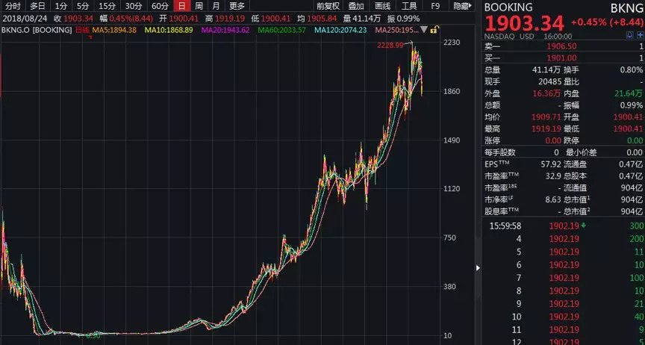Activate the 画线 drawing tool
Image resolution: width=645 pixels, height=345 pixels.
tap(382, 6)
